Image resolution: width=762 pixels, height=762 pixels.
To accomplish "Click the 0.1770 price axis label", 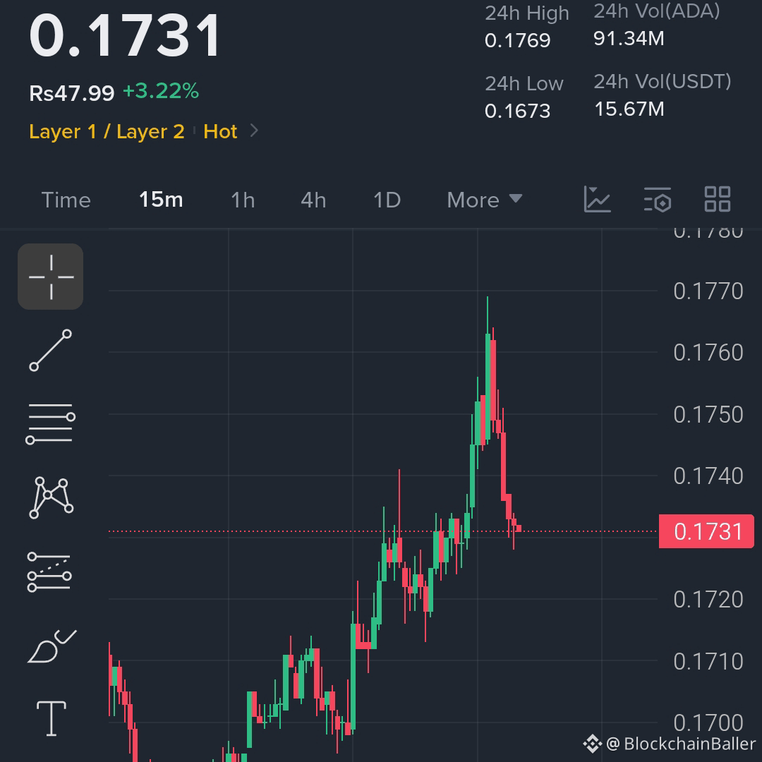I will pyautogui.click(x=708, y=291).
